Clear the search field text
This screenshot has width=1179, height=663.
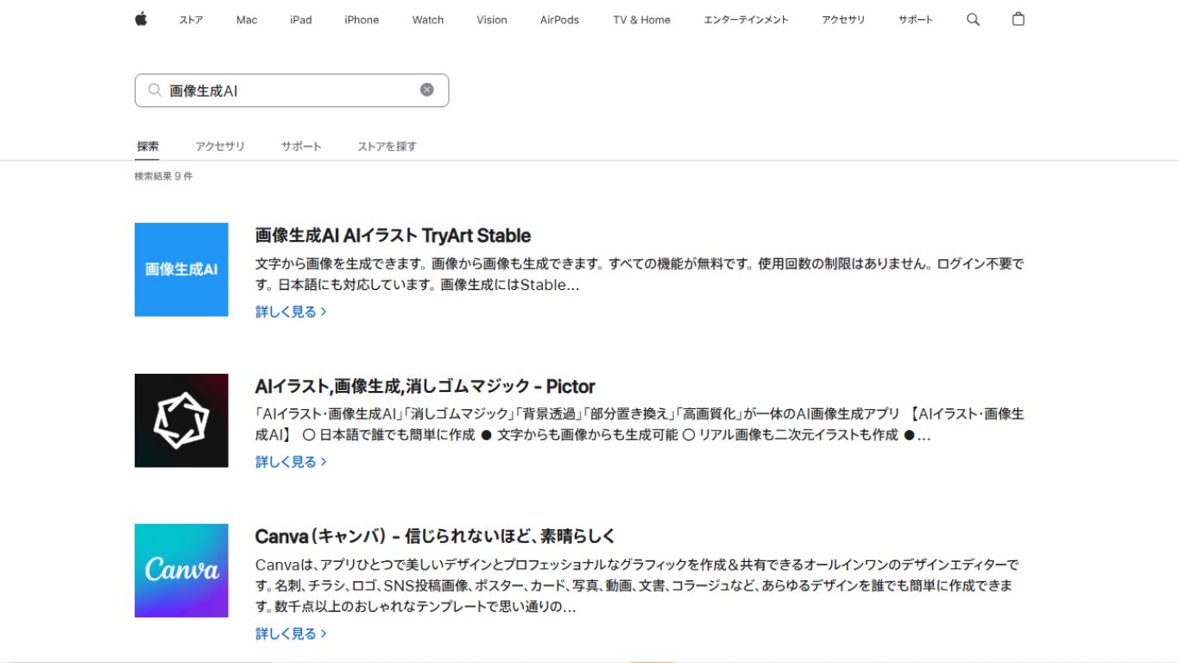pos(427,90)
